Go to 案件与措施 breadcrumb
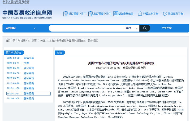The image size is (190, 121). [x=19, y=41]
